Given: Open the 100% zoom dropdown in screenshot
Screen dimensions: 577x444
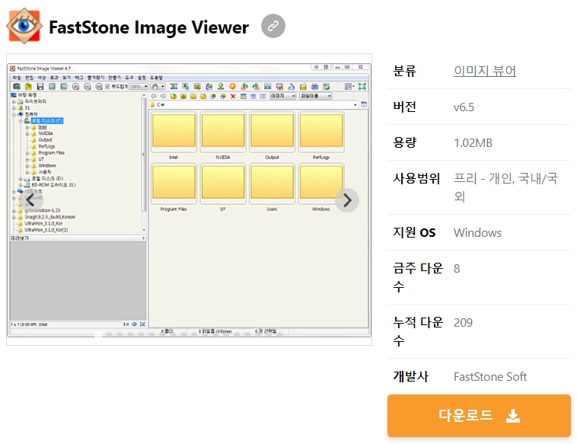Looking at the screenshot, I should point(139,86).
